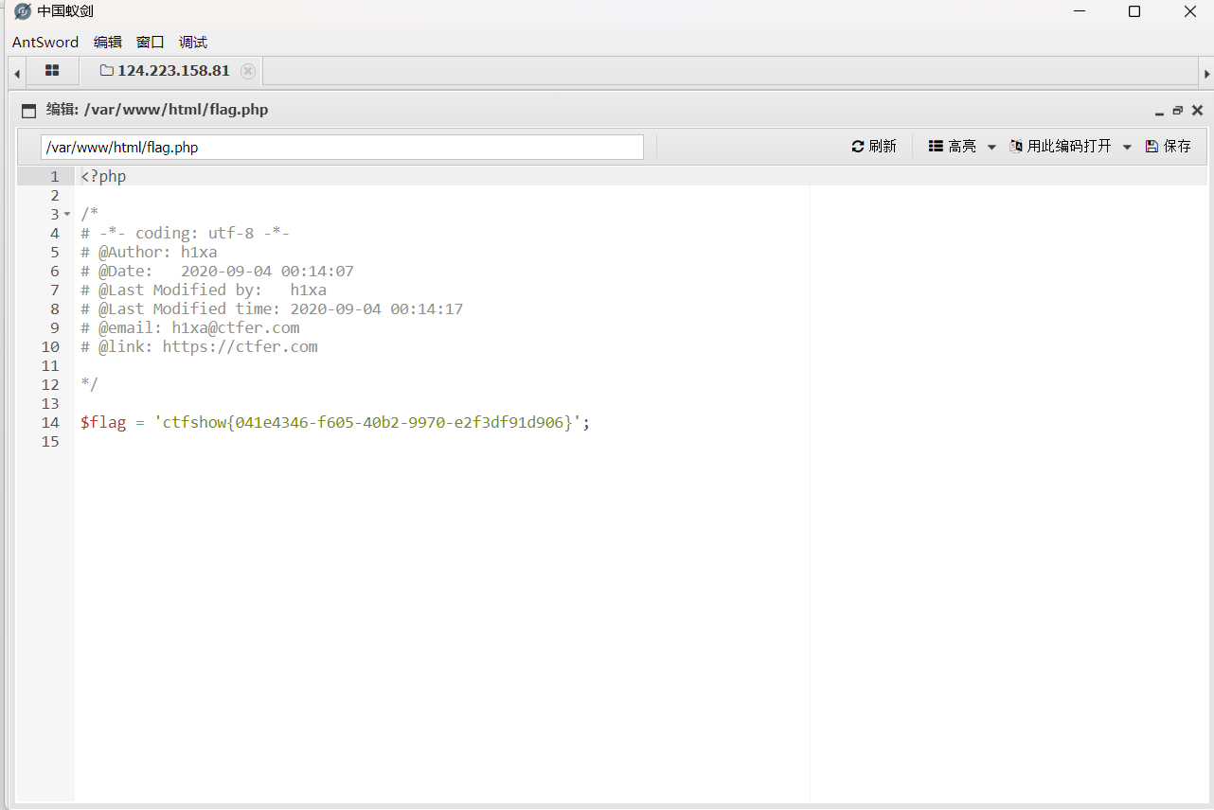
Task: Click the @link: https://ctfer.com line
Action: (199, 347)
